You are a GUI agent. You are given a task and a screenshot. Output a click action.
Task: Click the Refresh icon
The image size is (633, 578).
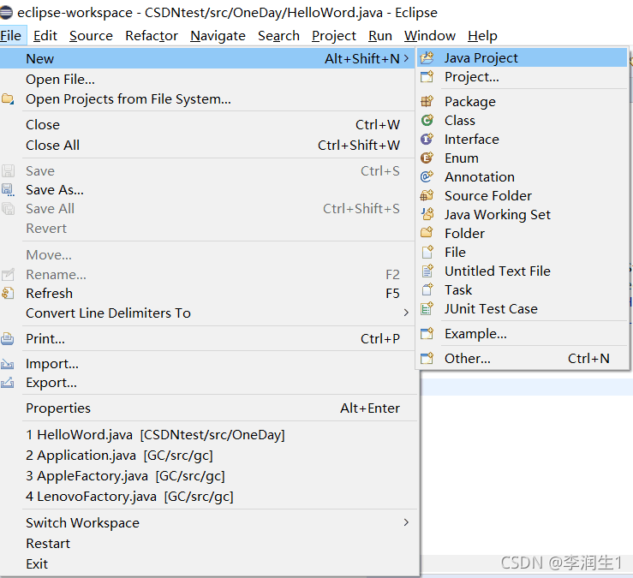8,293
